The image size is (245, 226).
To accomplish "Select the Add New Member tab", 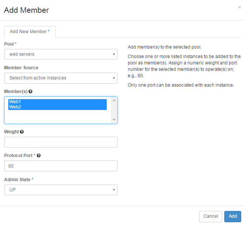I will pyautogui.click(x=30, y=32).
